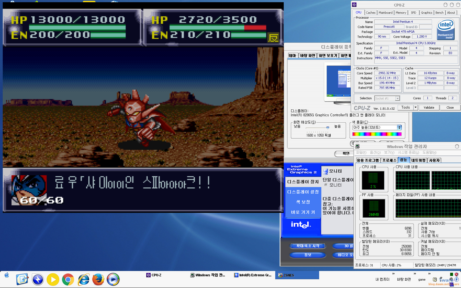Click the Apple logo start icon
Image resolution: width=461 pixels, height=288 pixels.
pos(7,275)
